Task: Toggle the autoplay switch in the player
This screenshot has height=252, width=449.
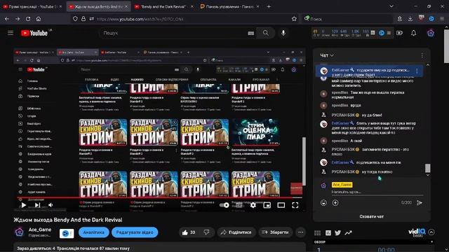Action: 224,205
